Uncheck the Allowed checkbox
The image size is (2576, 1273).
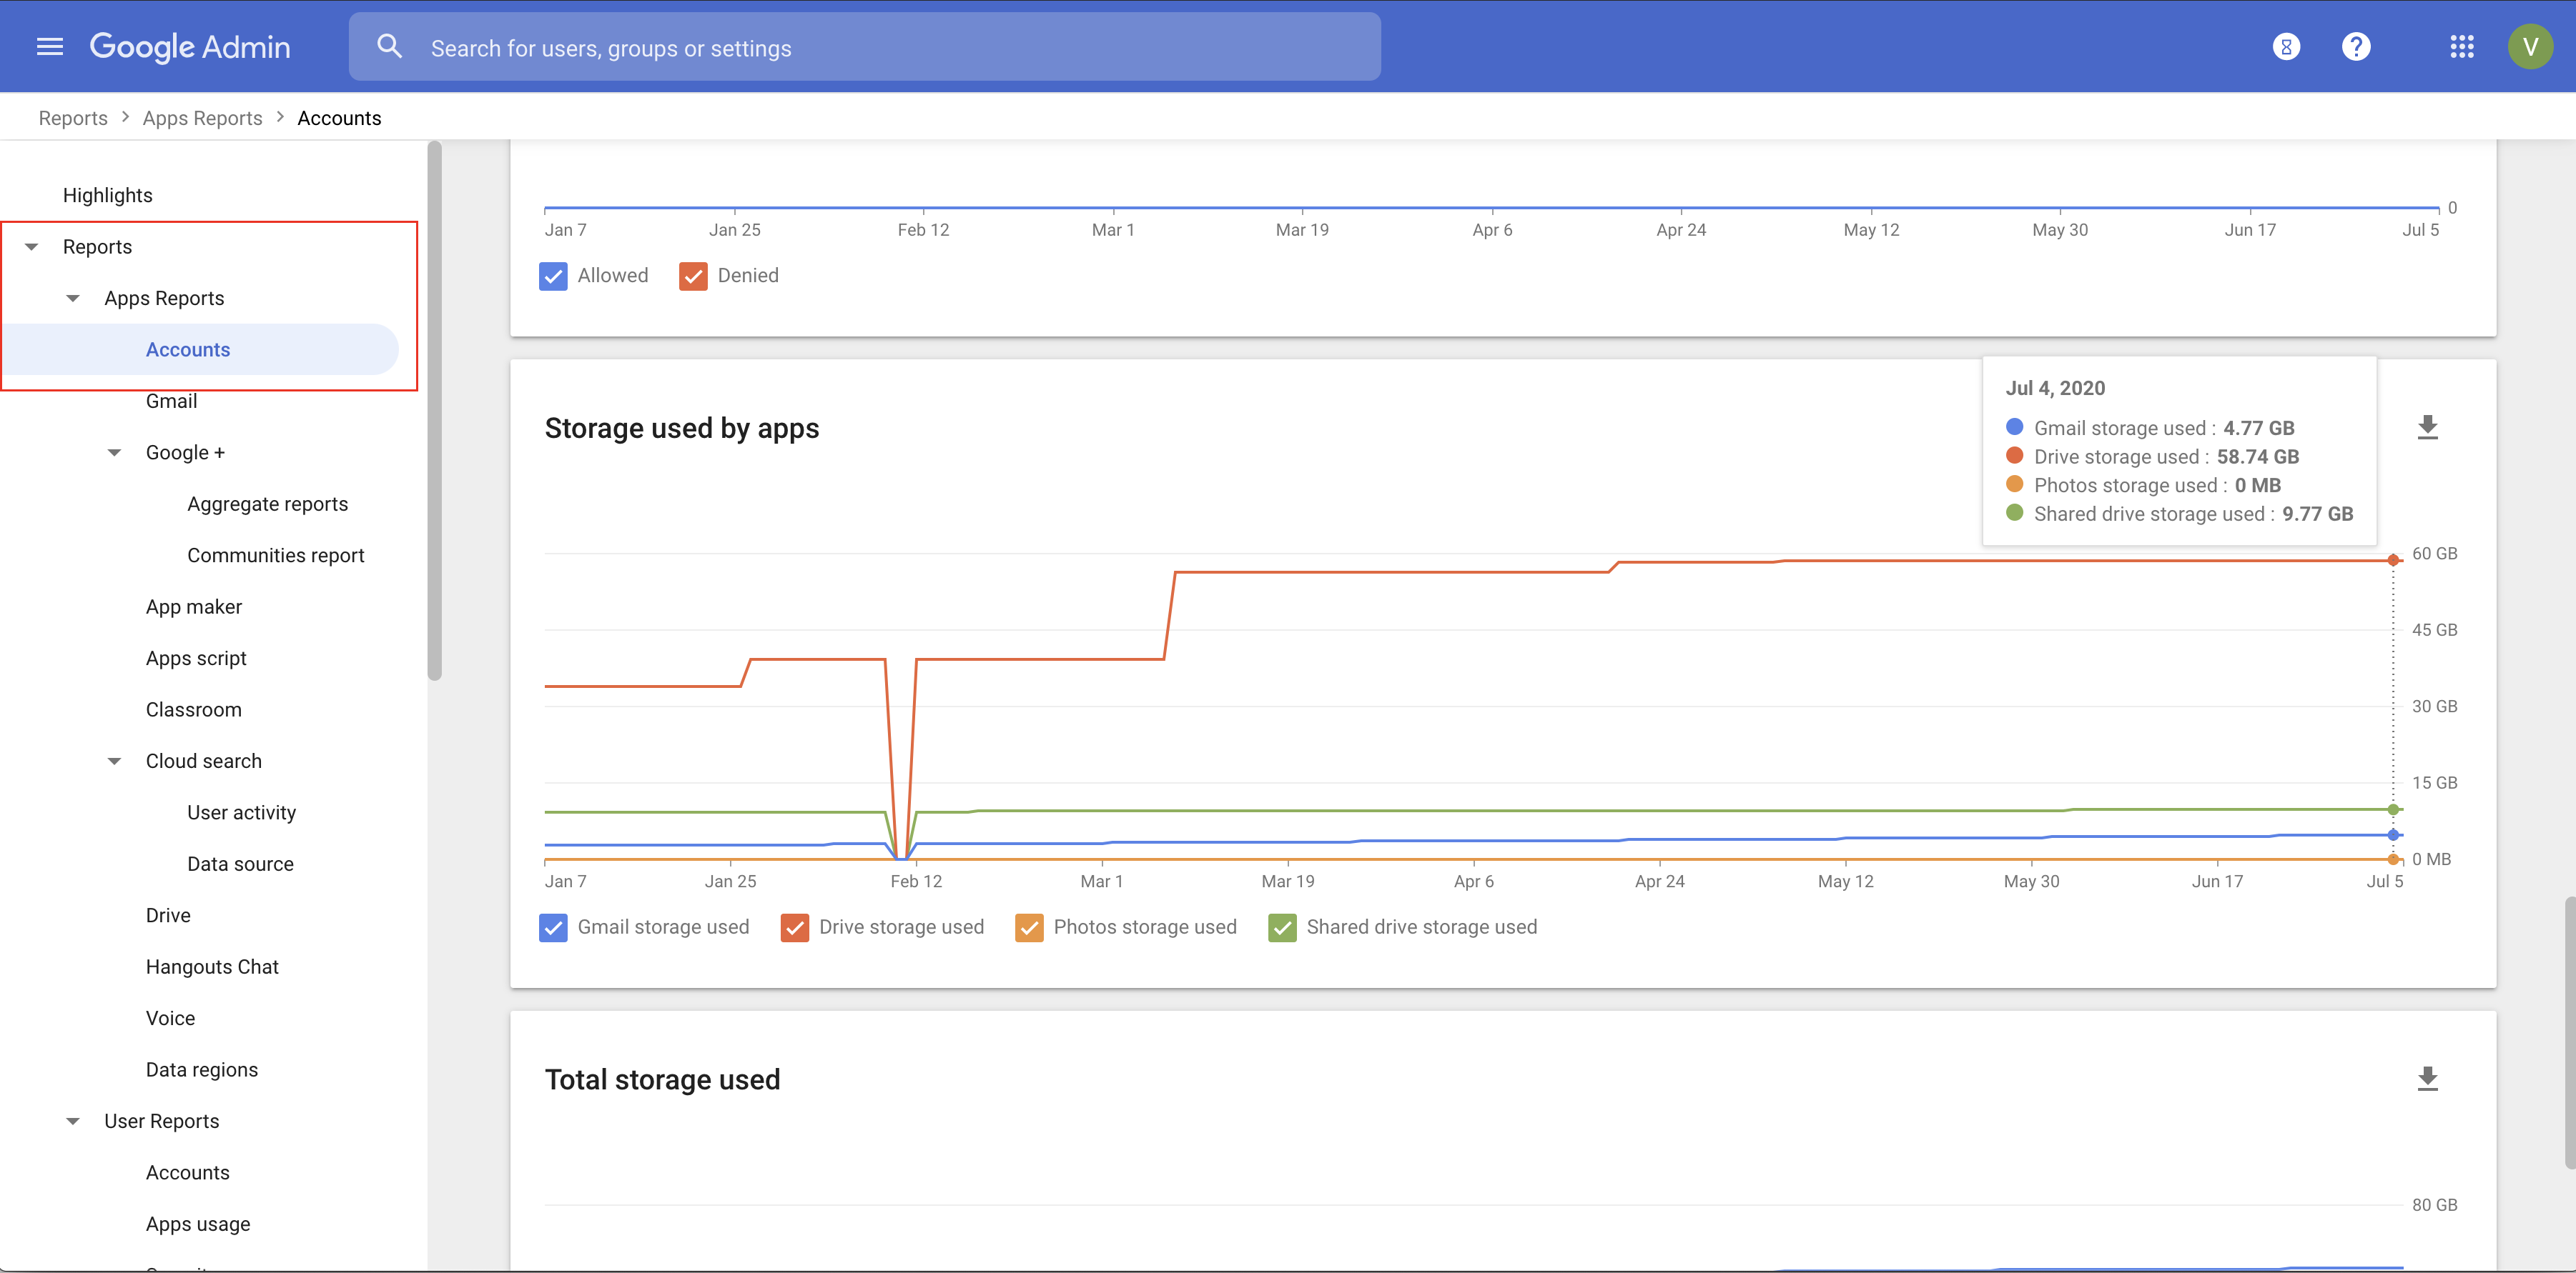click(553, 276)
